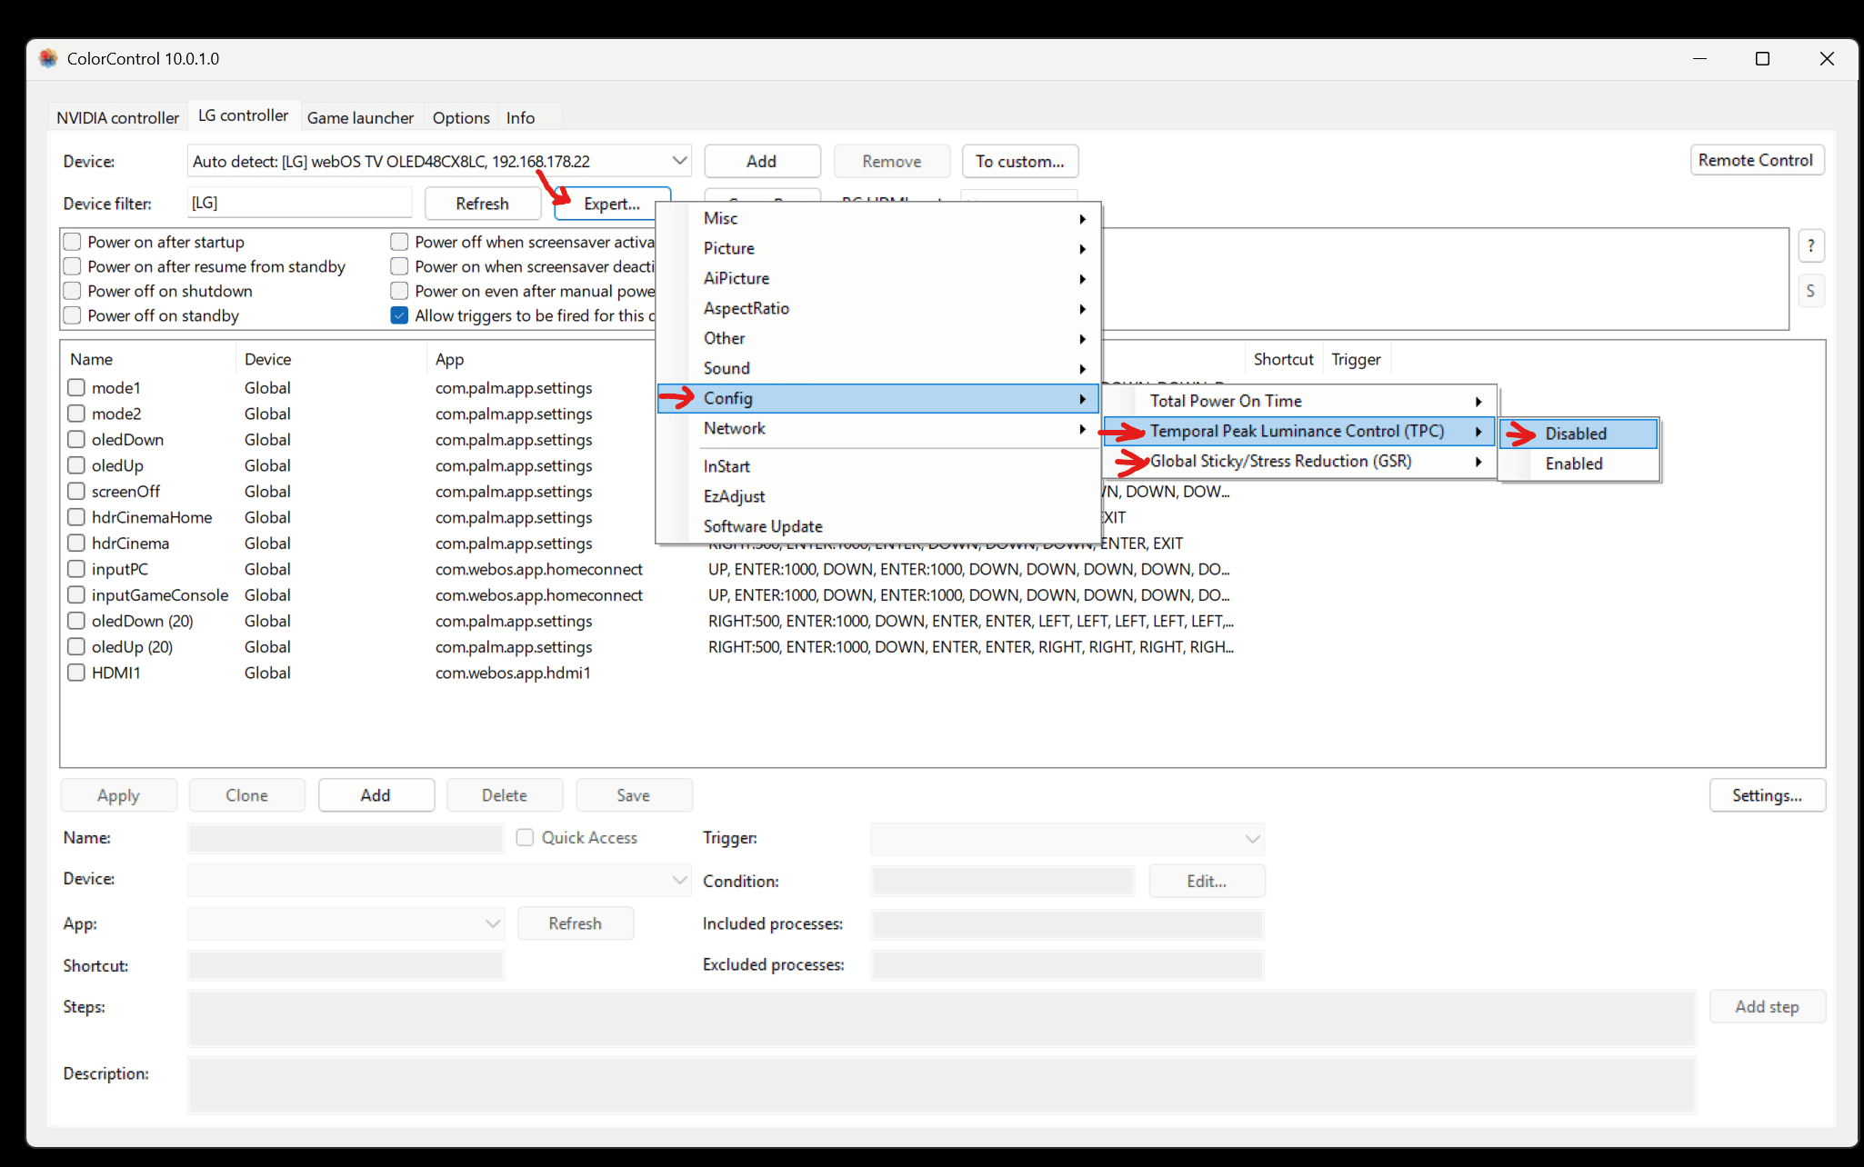Open the Info tab
This screenshot has height=1167, width=1864.
[520, 117]
